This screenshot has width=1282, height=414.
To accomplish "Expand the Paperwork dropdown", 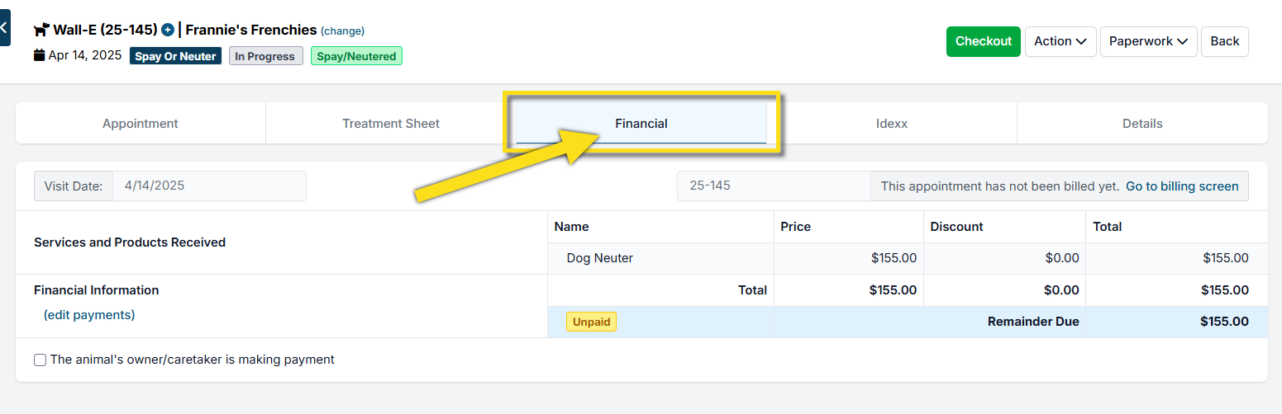I will [x=1148, y=41].
